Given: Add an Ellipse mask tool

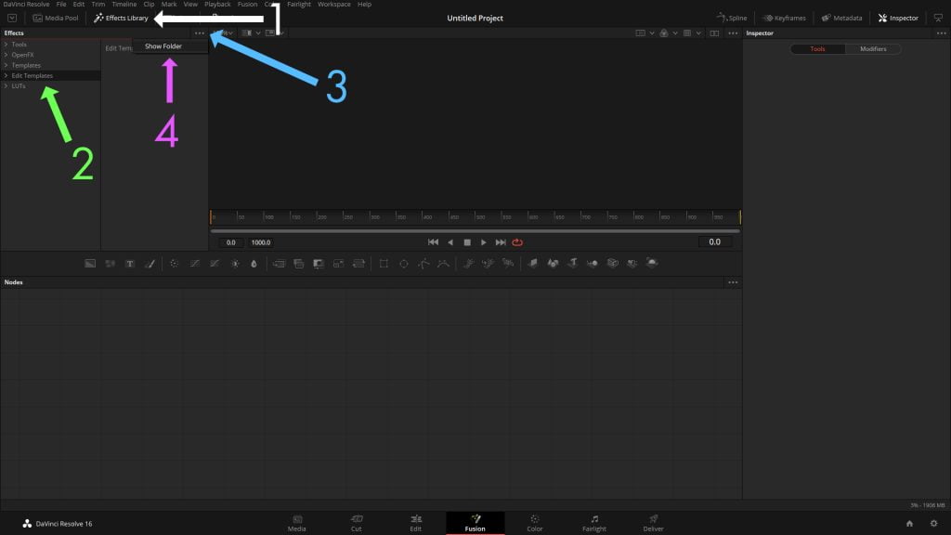Looking at the screenshot, I should tap(404, 263).
